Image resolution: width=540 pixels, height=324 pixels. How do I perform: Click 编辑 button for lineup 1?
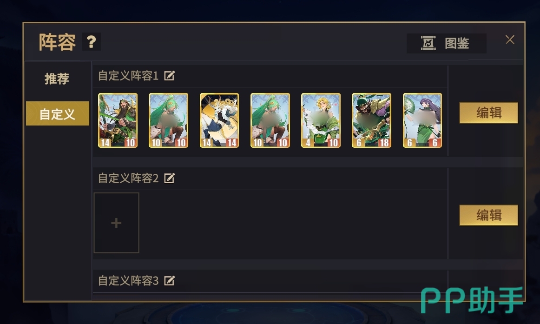pos(489,112)
